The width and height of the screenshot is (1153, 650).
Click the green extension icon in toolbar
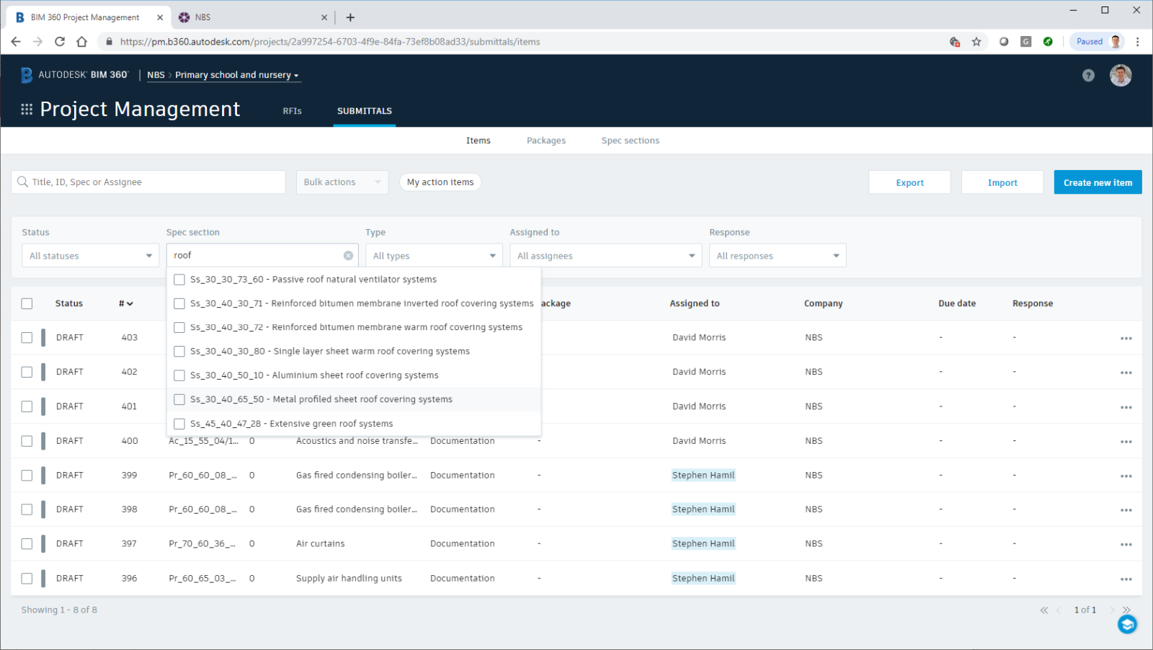[x=1048, y=42]
